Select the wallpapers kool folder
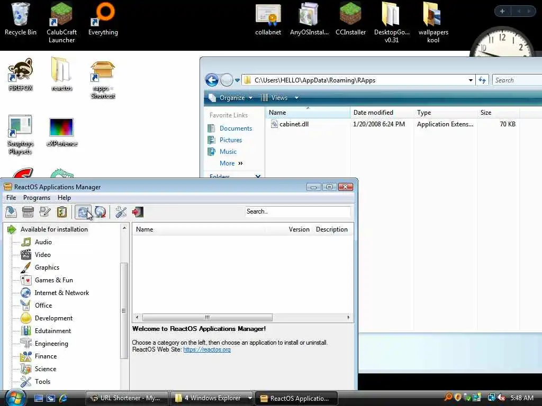Image resolution: width=542 pixels, height=406 pixels. (433, 22)
